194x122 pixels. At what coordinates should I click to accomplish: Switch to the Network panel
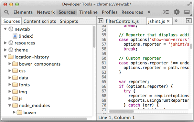coord(46,12)
